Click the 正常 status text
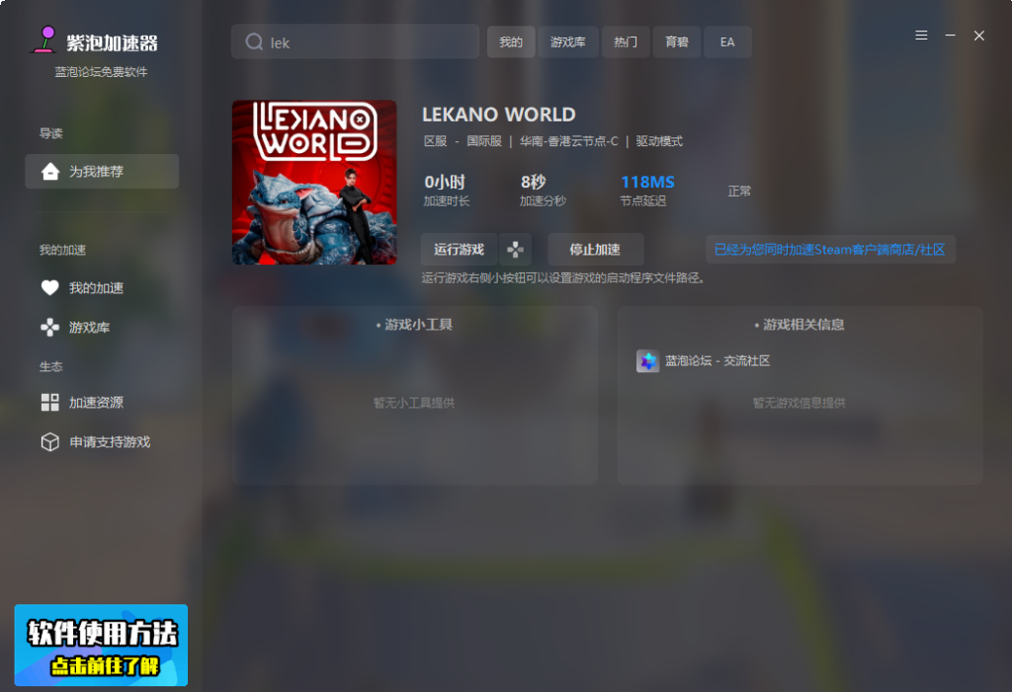This screenshot has height=692, width=1012. click(739, 191)
